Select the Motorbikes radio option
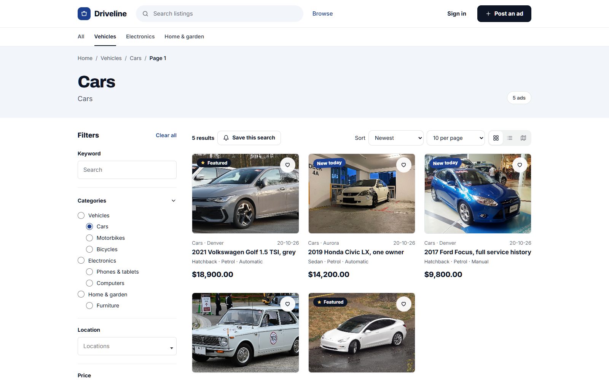 89,238
